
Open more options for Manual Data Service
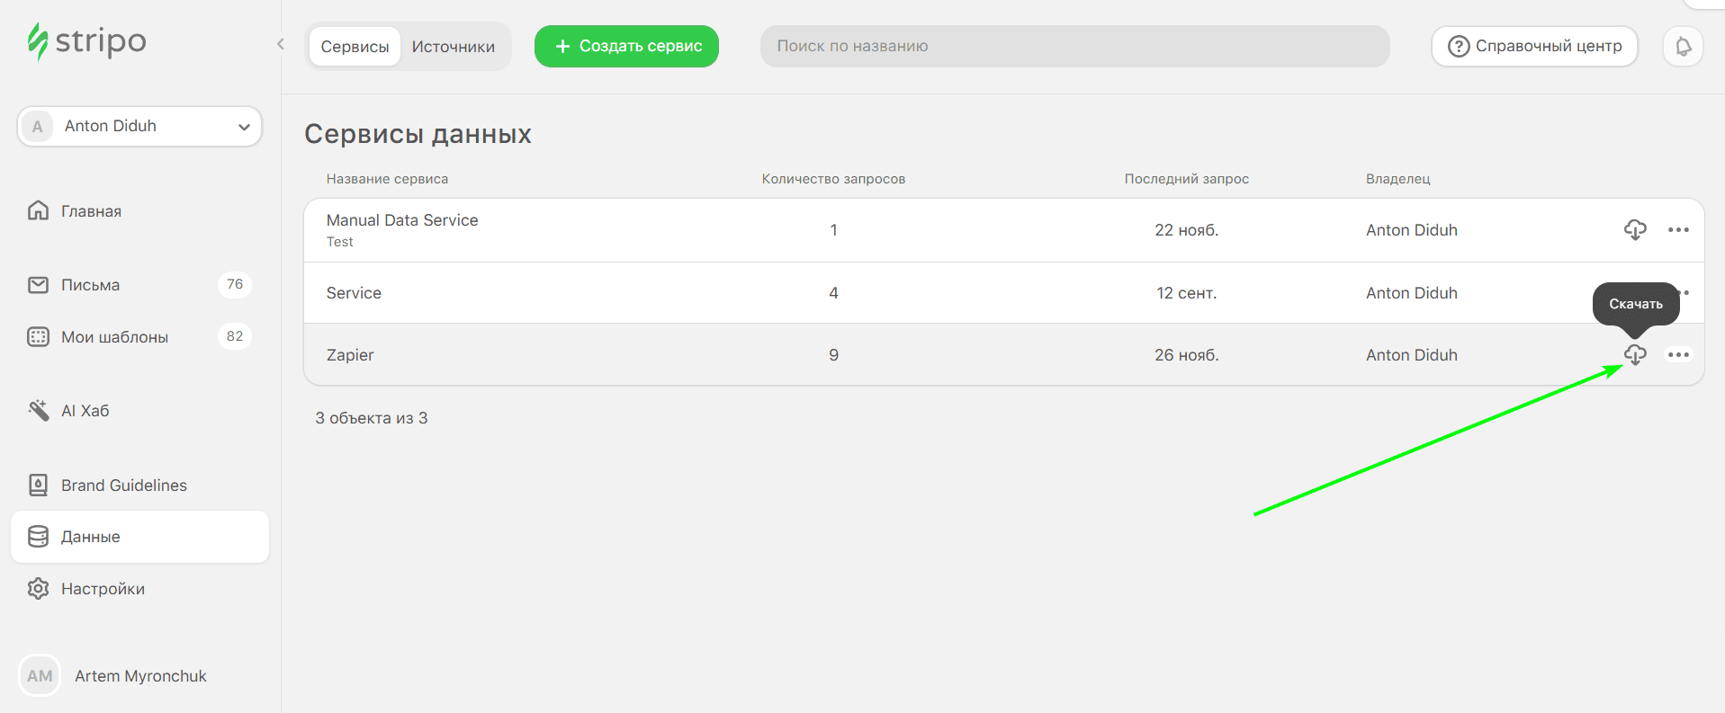(1678, 230)
